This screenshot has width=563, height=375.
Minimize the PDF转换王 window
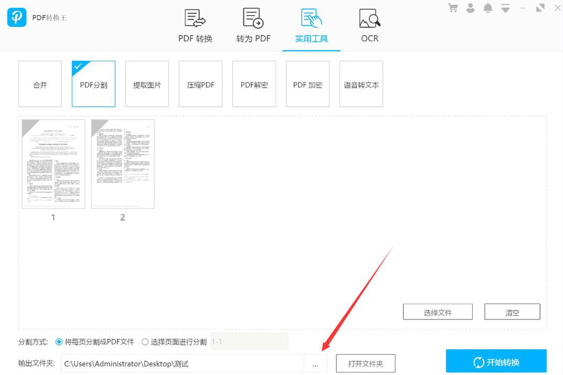point(523,8)
